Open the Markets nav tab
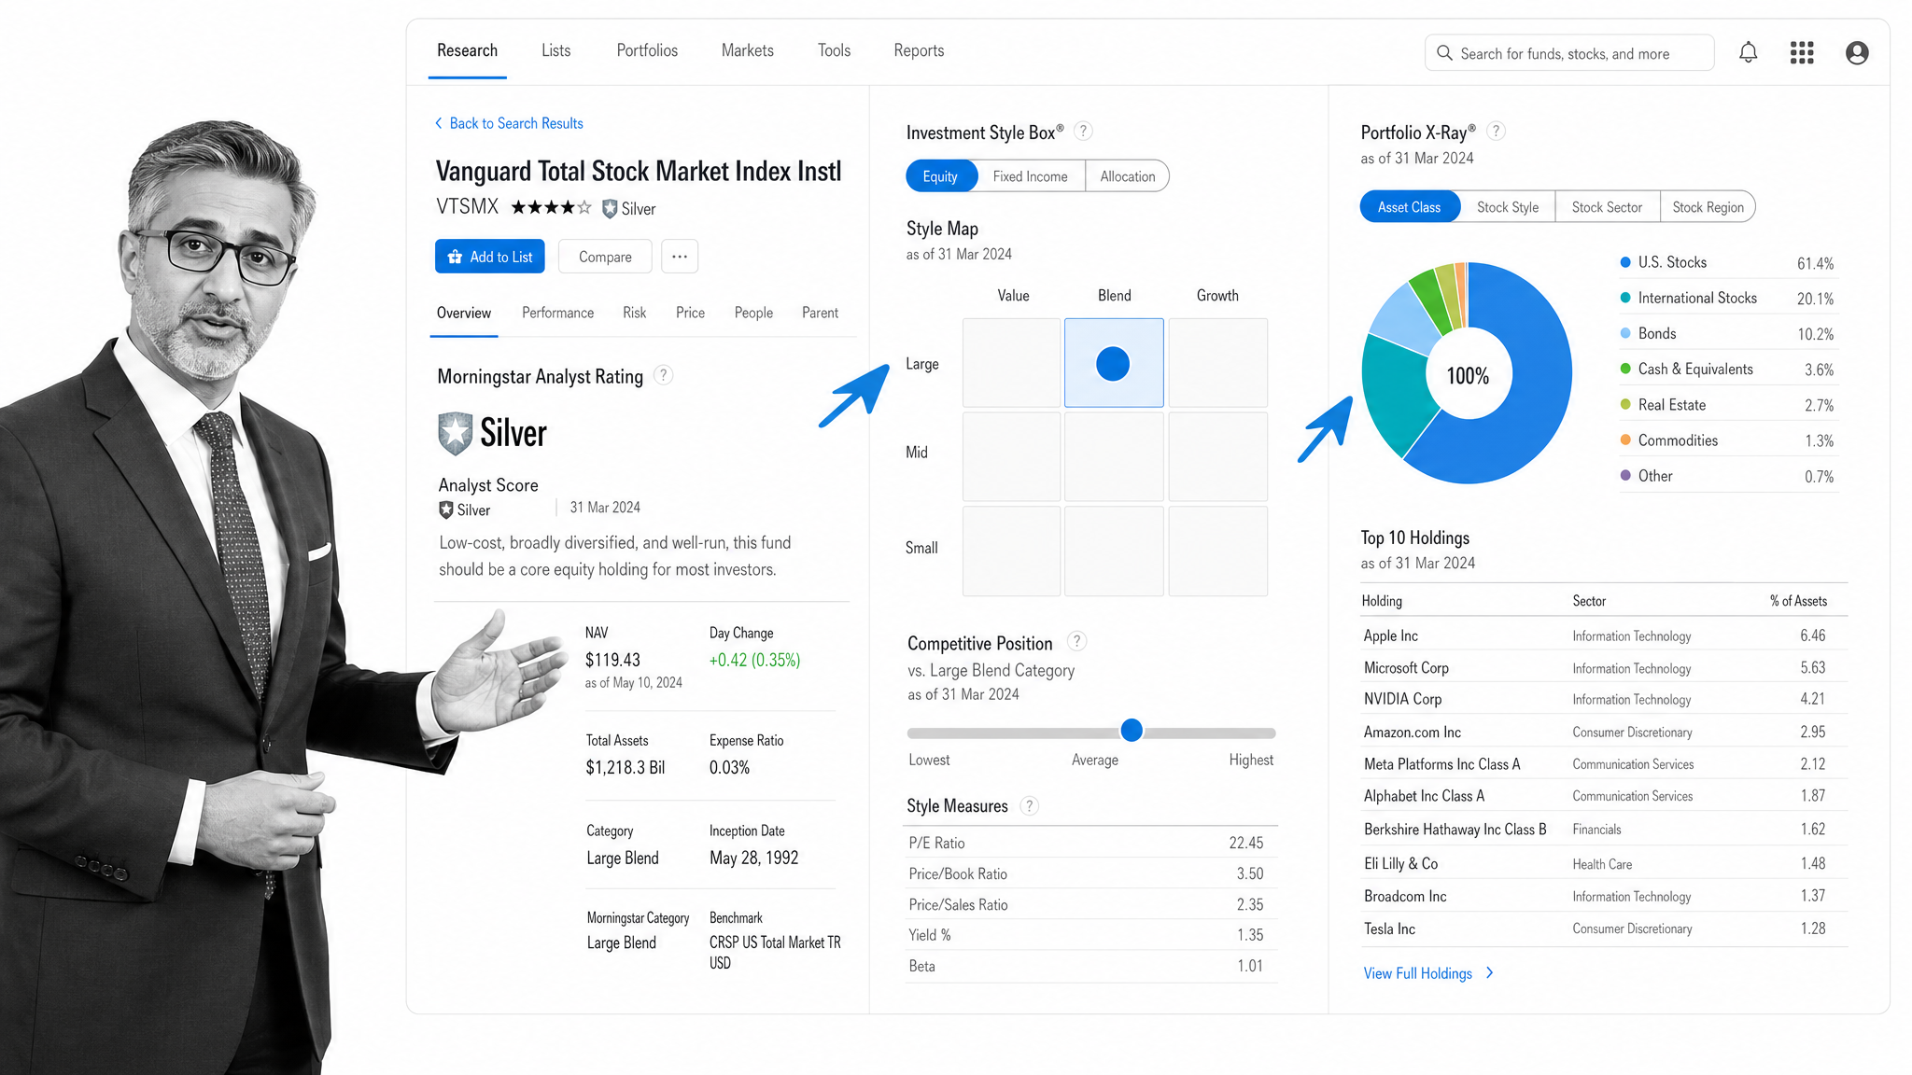The height and width of the screenshot is (1075, 1912). pyautogui.click(x=748, y=50)
